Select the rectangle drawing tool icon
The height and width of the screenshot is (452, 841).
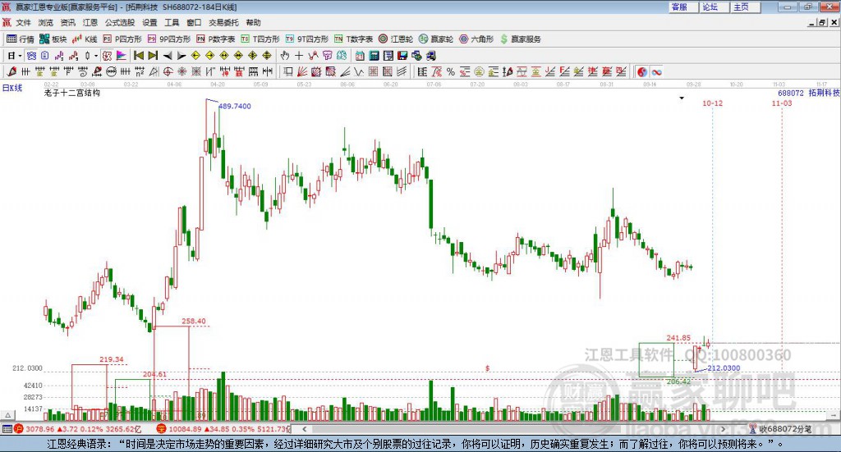288,71
